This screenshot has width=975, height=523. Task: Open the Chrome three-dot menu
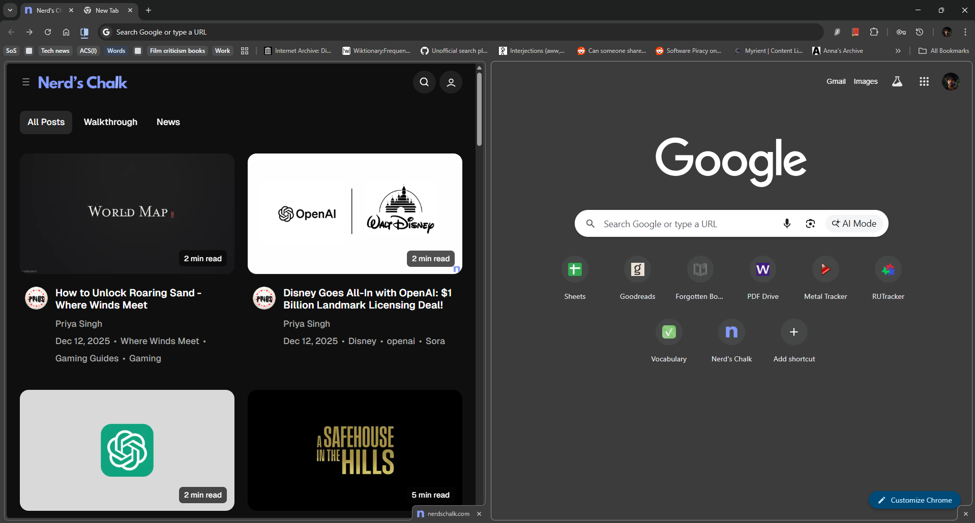point(965,32)
